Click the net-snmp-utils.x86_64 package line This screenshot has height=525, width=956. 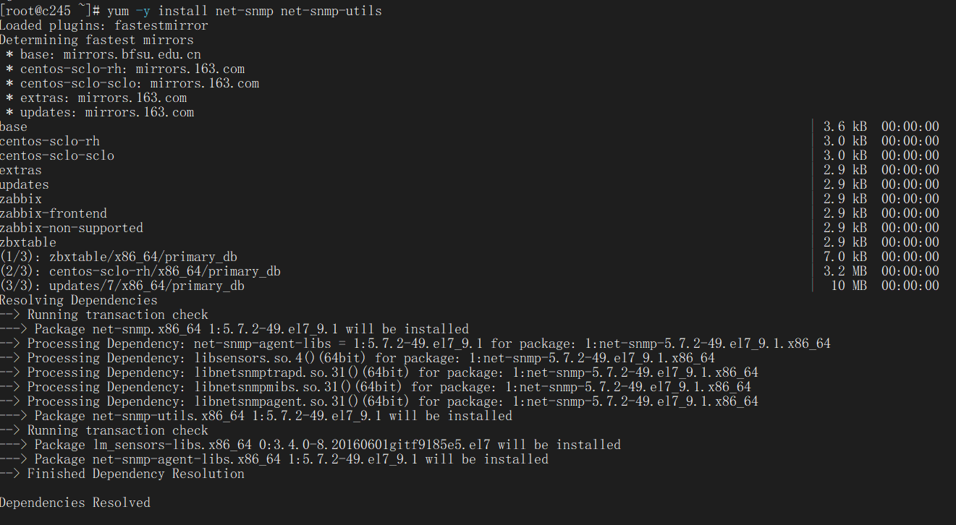(255, 416)
